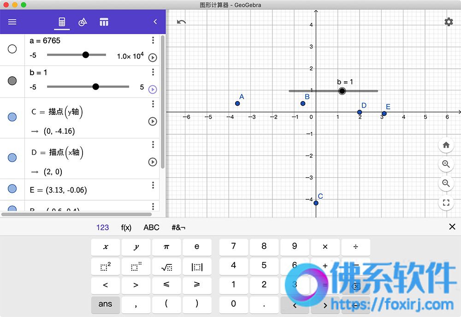
Task: Select point E on the graph
Action: 384,114
